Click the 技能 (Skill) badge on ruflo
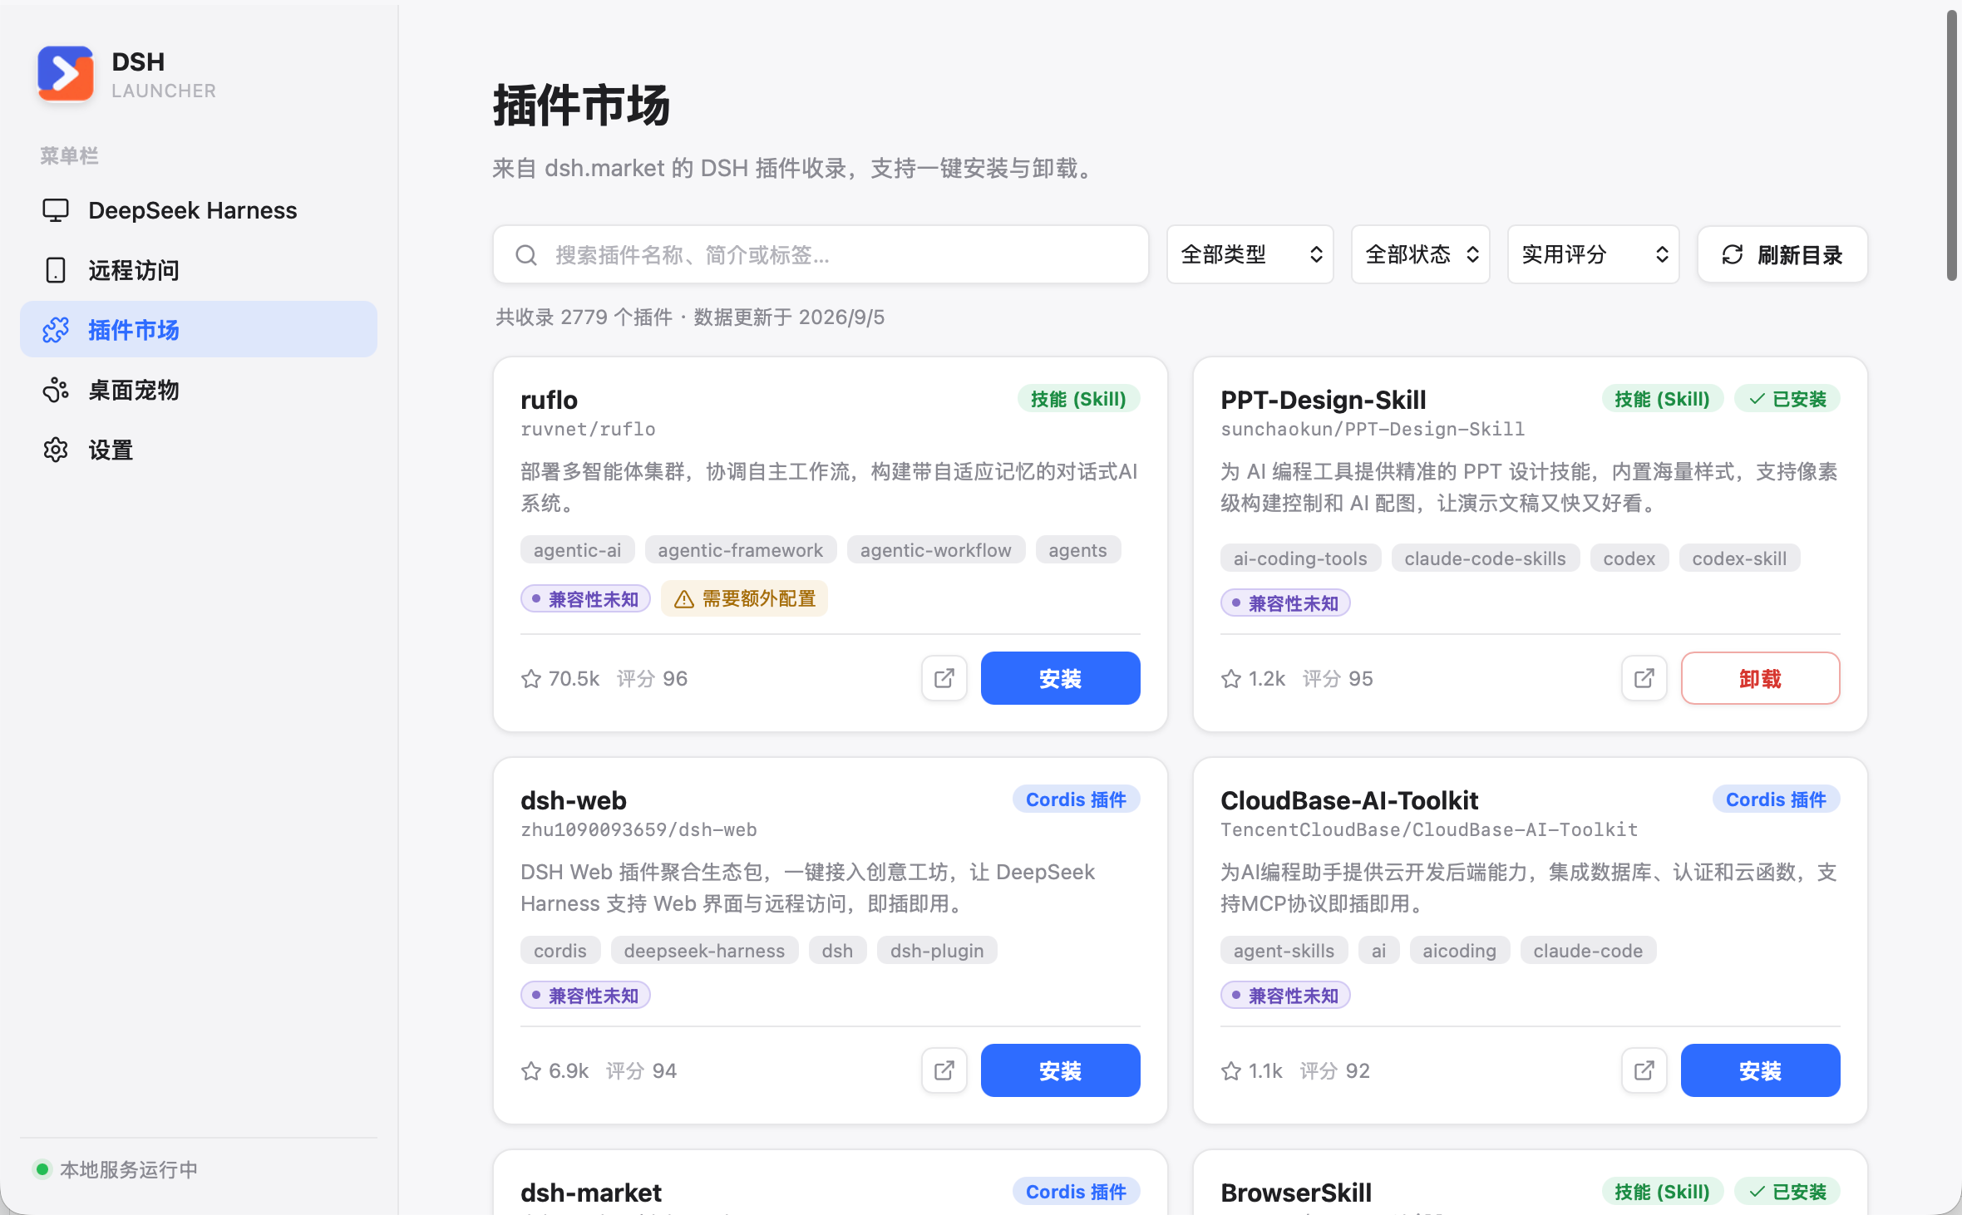1962x1215 pixels. 1078,399
